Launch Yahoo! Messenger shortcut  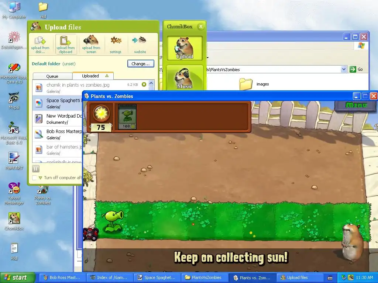(x=14, y=193)
